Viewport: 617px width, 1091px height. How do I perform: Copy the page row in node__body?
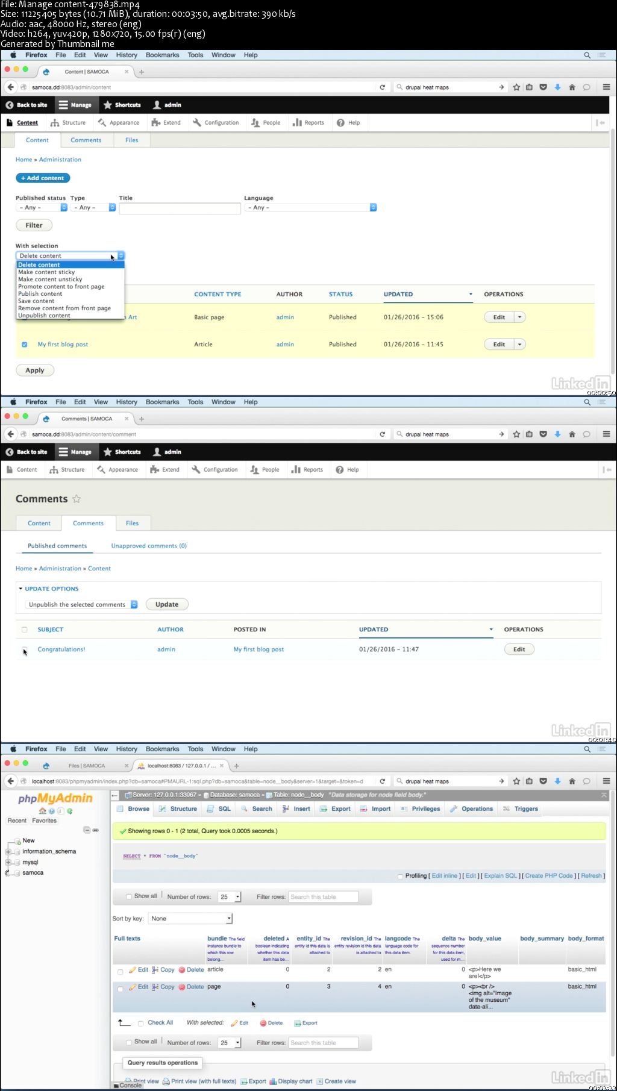coord(163,987)
